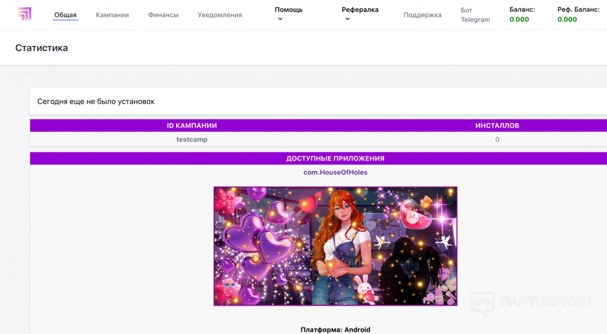Click the Реф. Баланс value 0.000
607x334 pixels.
click(x=567, y=20)
